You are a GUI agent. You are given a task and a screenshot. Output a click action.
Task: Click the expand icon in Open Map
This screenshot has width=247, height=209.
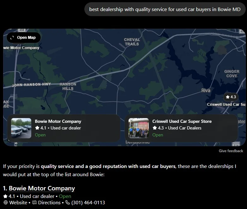click(x=12, y=38)
